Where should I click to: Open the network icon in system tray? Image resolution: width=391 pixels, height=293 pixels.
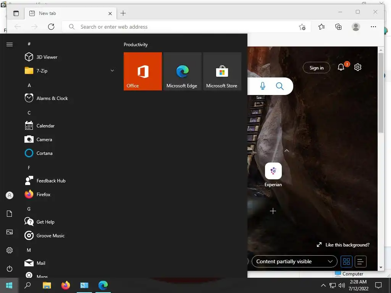(333, 285)
